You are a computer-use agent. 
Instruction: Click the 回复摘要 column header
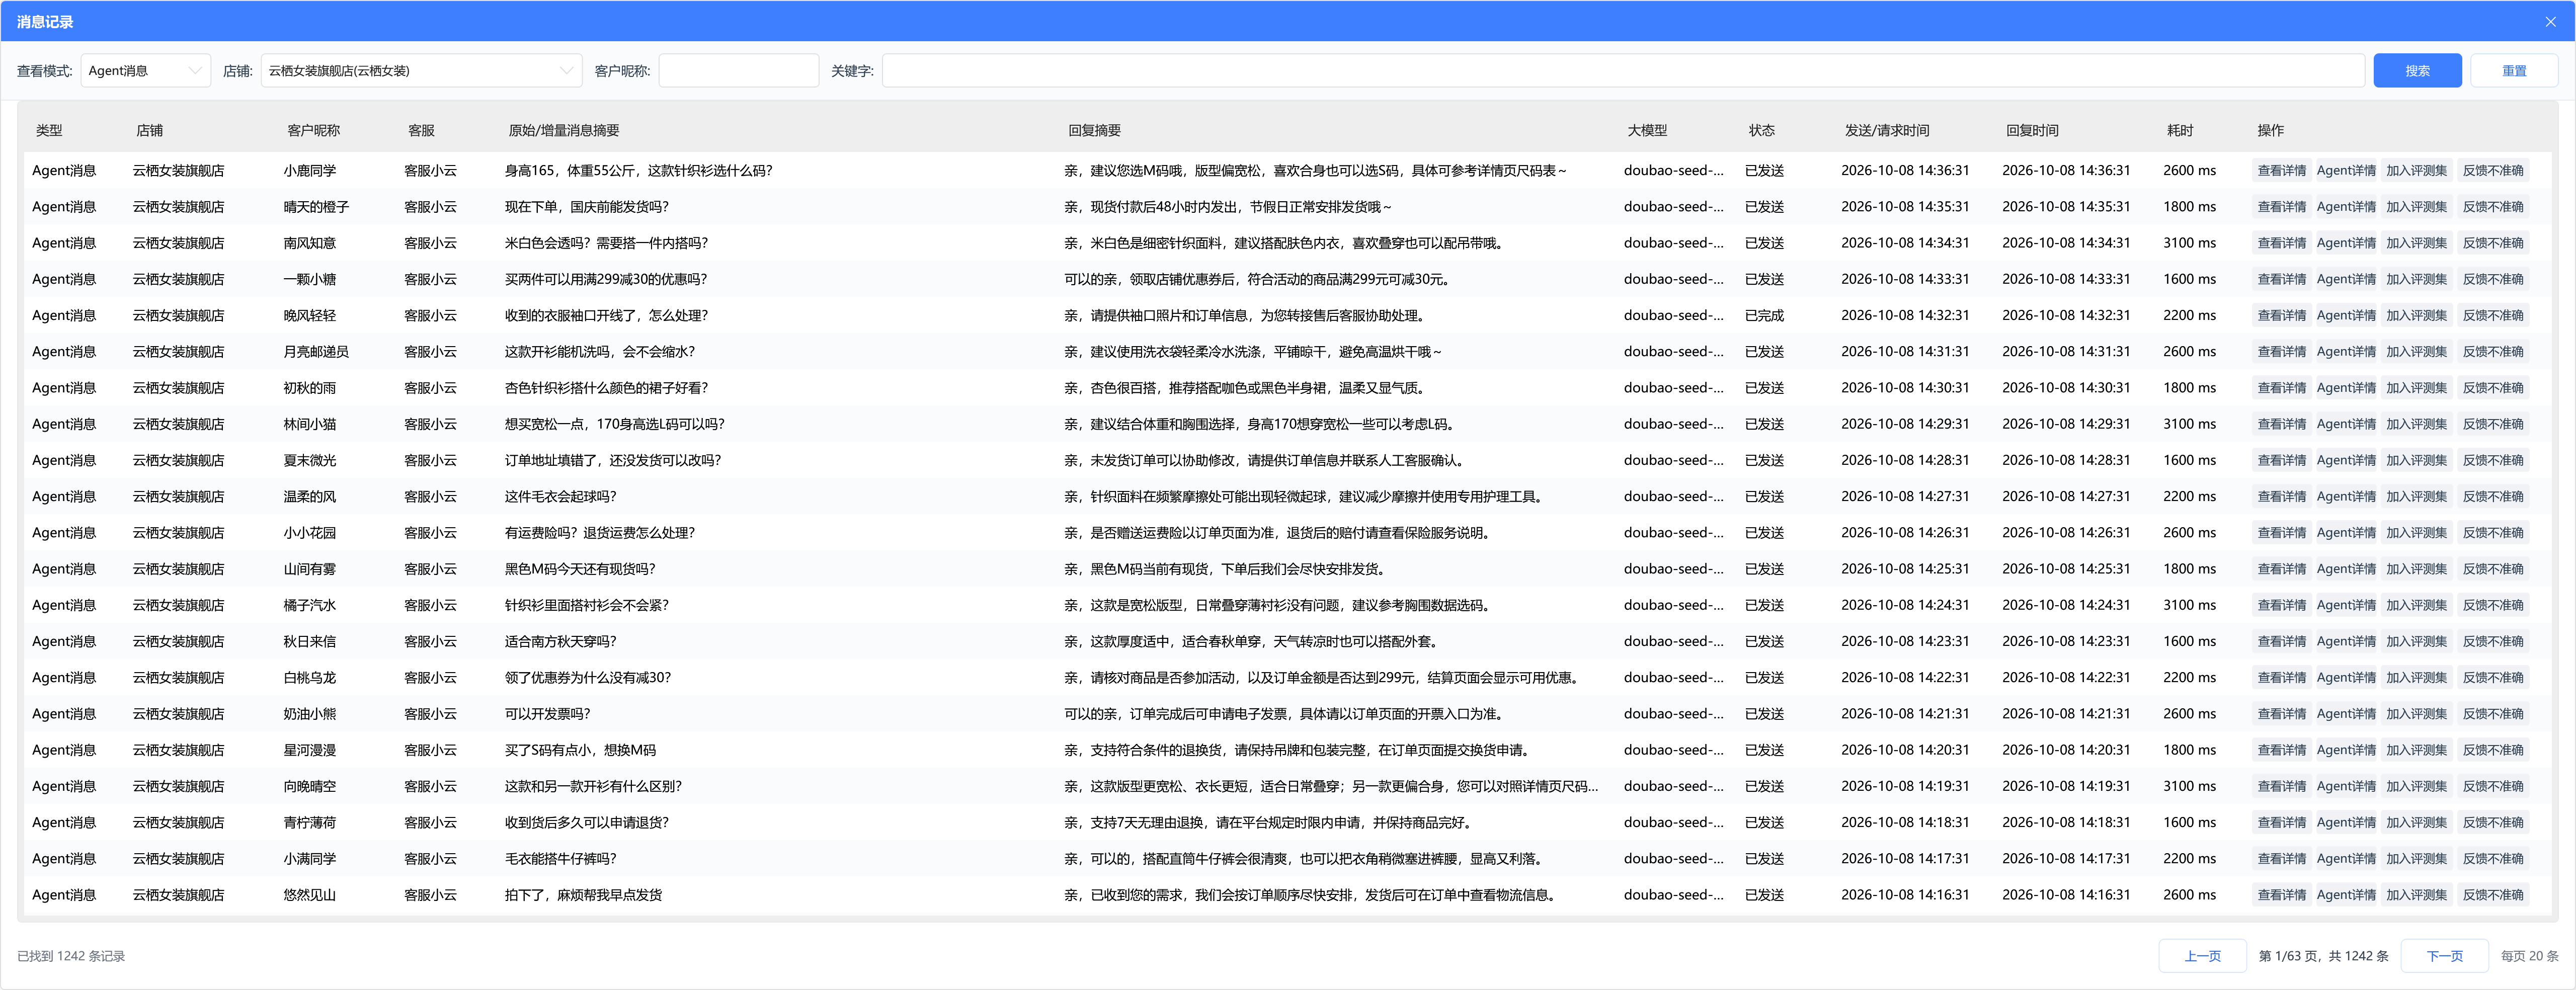click(1094, 131)
